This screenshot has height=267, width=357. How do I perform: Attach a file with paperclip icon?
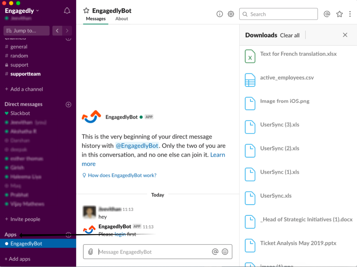[x=90, y=252]
